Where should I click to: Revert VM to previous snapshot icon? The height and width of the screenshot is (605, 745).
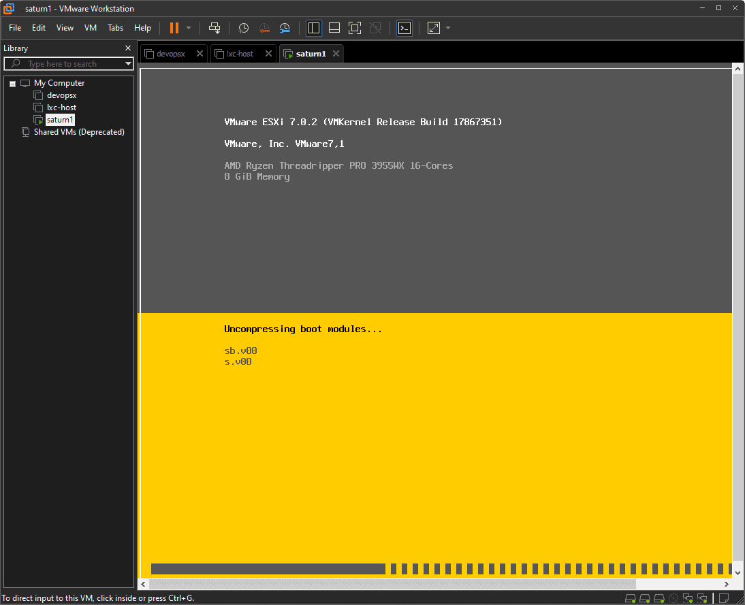264,28
